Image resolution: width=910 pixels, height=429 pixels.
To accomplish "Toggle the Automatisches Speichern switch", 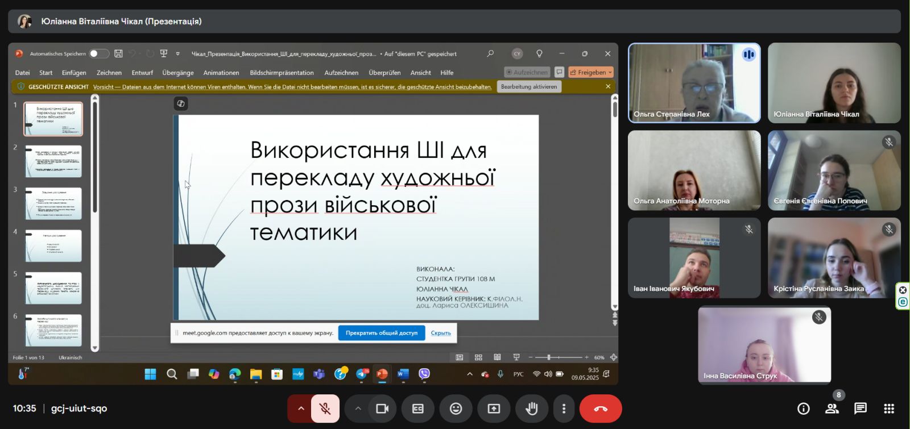I will [99, 53].
